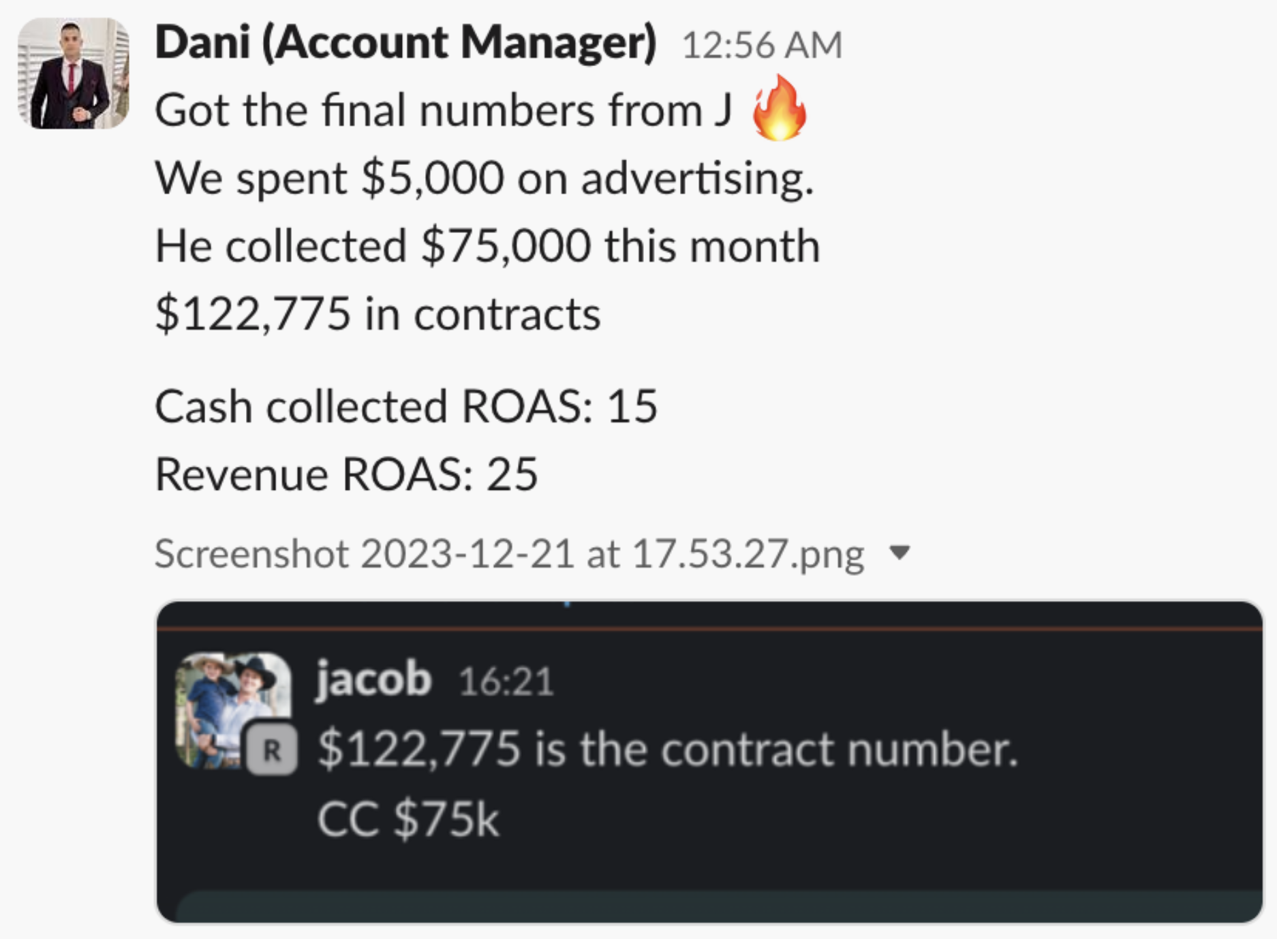1277x939 pixels.
Task: Click the Screenshot 2023-12-21 file name
Action: 509,553
